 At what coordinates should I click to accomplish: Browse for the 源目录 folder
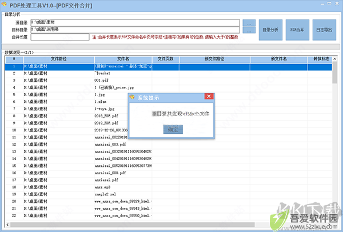(249, 23)
